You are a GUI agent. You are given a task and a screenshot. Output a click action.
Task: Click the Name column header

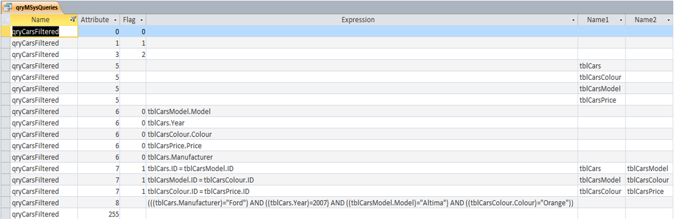40,20
